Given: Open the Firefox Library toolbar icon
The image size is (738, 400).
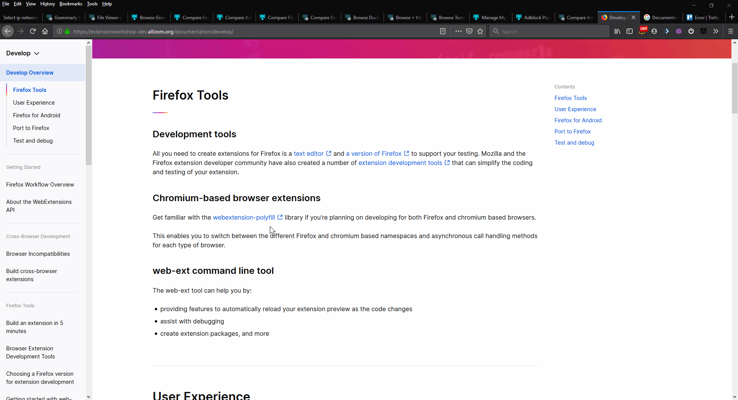Looking at the screenshot, I should [x=617, y=31].
